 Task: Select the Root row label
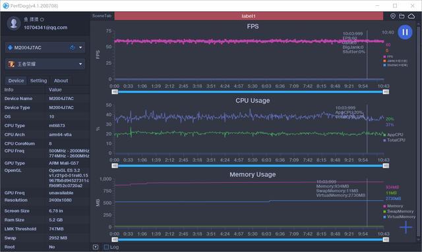(10, 247)
